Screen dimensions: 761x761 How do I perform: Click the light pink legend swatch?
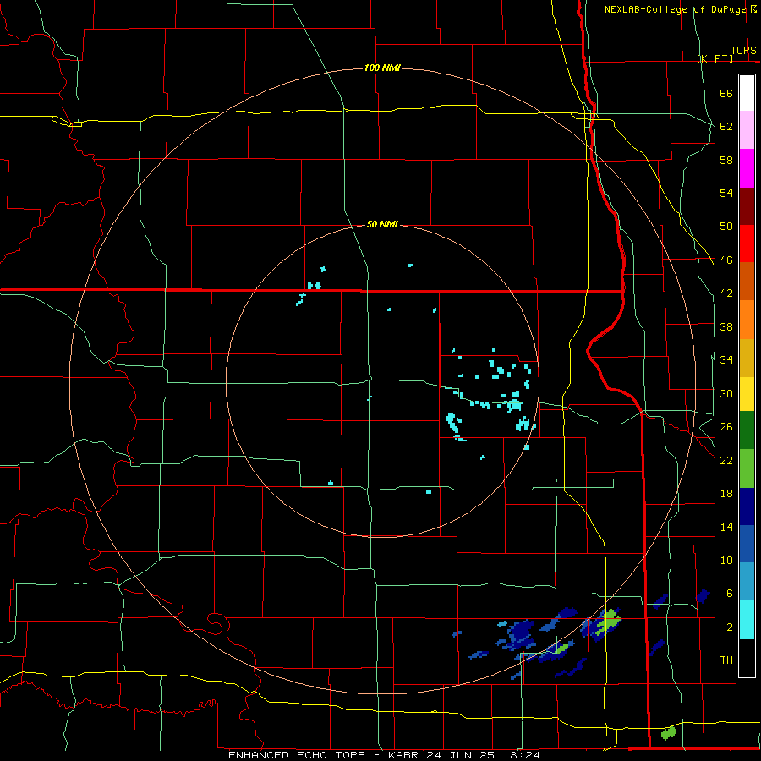tap(747, 130)
